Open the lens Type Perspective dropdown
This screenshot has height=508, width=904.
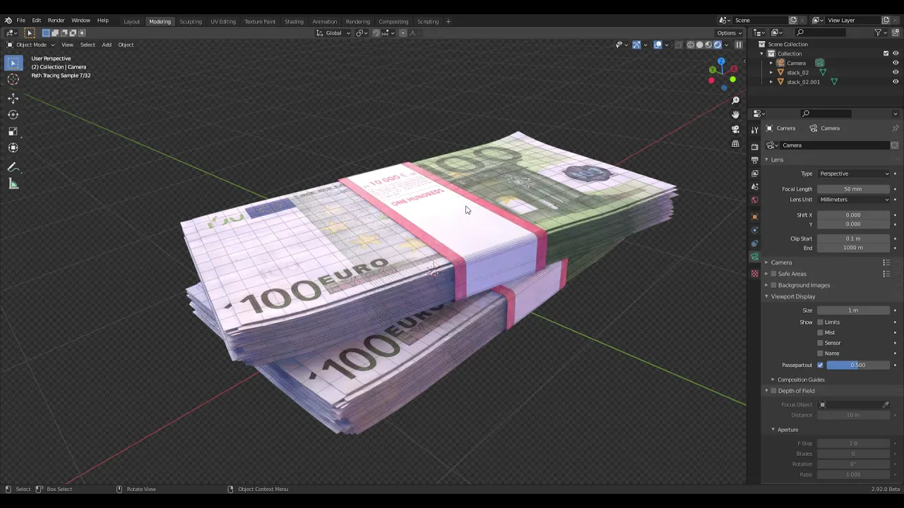(x=854, y=174)
